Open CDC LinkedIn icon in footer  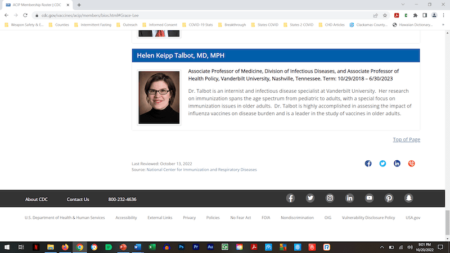[349, 198]
